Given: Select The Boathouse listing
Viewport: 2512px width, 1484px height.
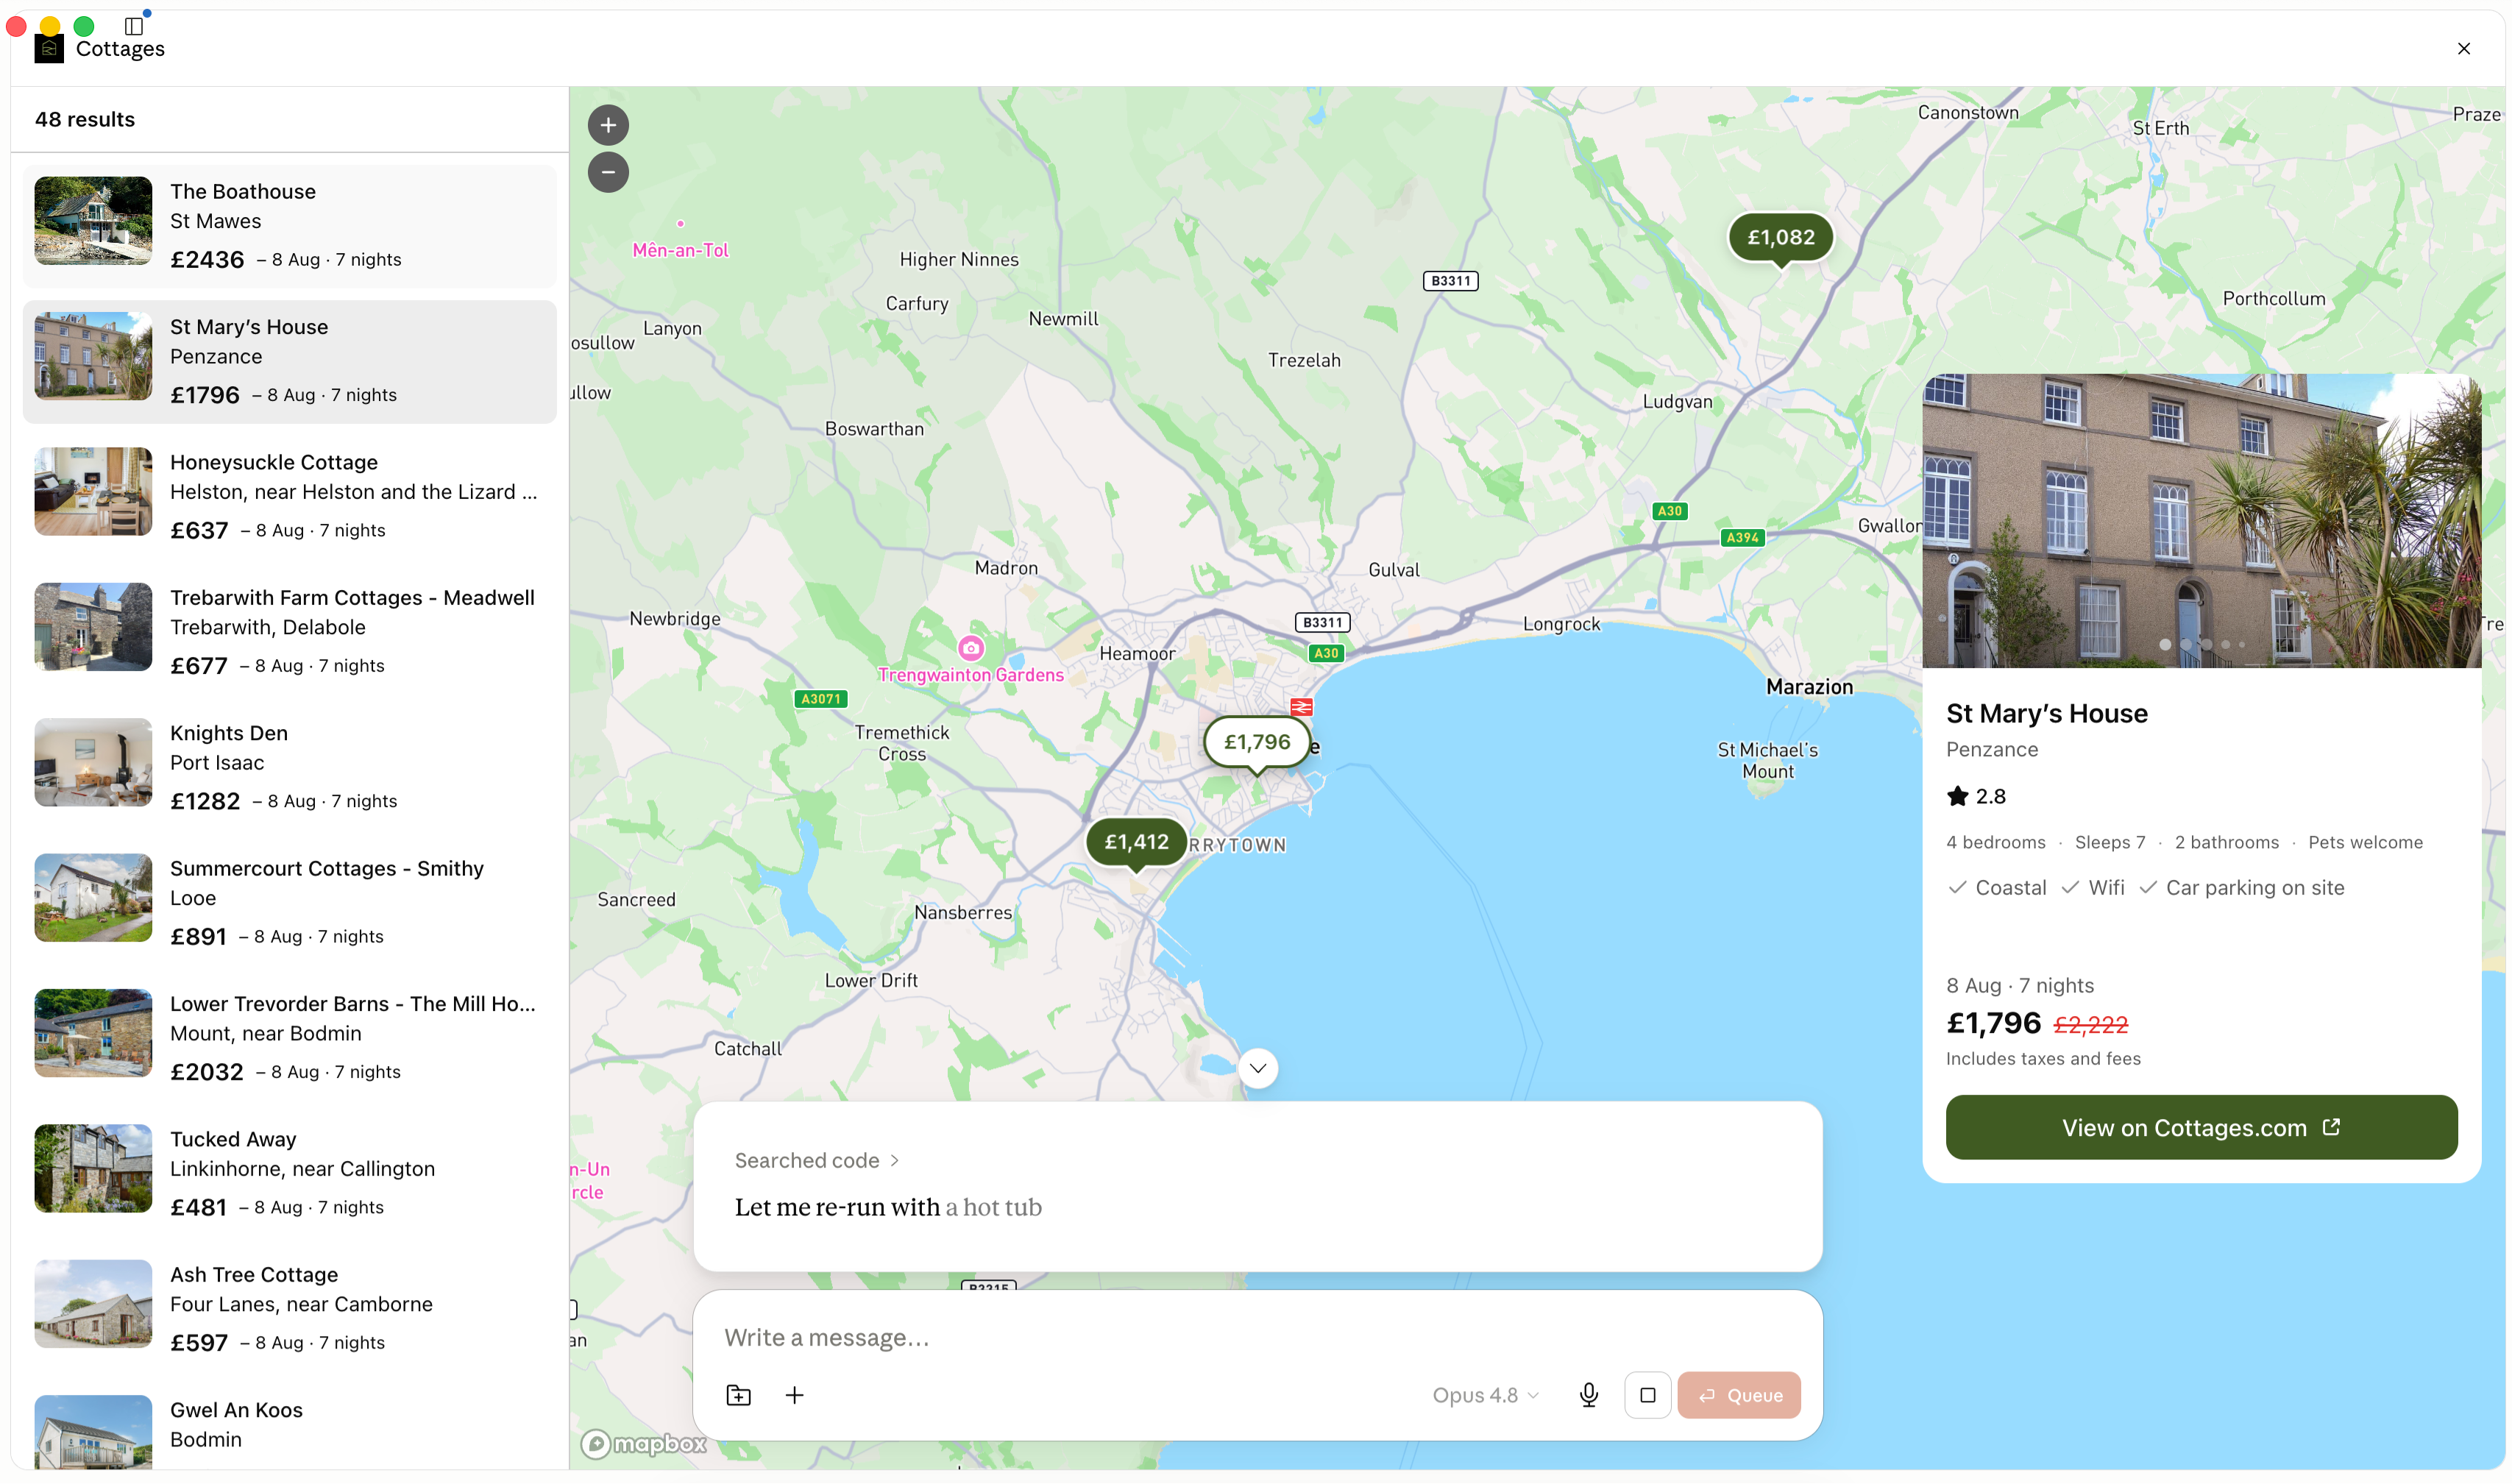Looking at the screenshot, I should (289, 226).
